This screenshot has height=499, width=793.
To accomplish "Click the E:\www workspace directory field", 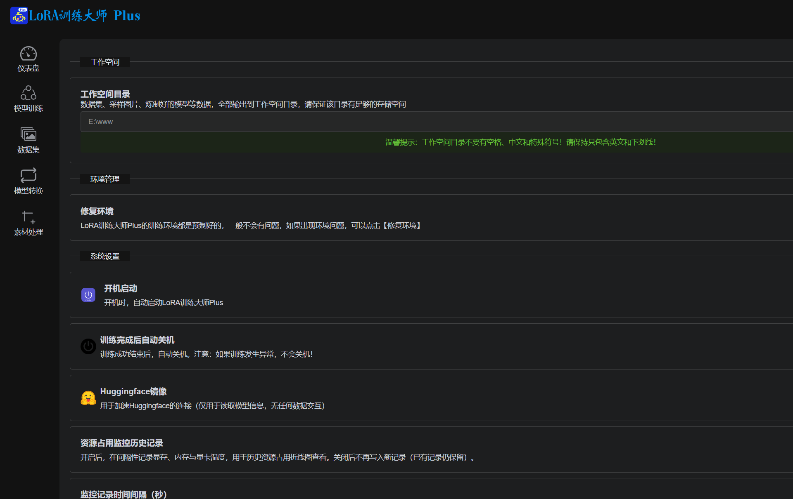I will (437, 122).
